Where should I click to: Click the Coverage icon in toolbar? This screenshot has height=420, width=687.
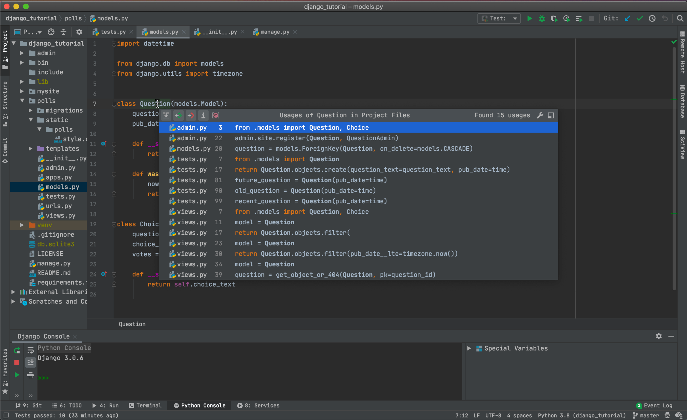pos(554,19)
